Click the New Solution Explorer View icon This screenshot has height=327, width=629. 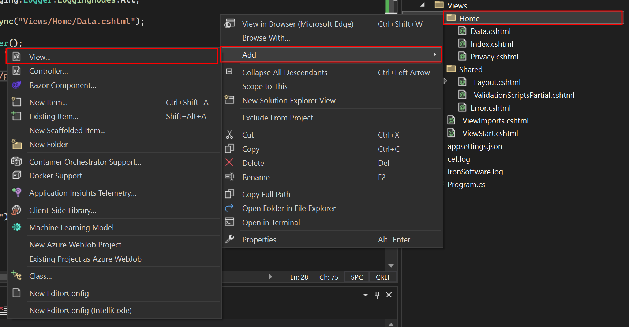(229, 99)
